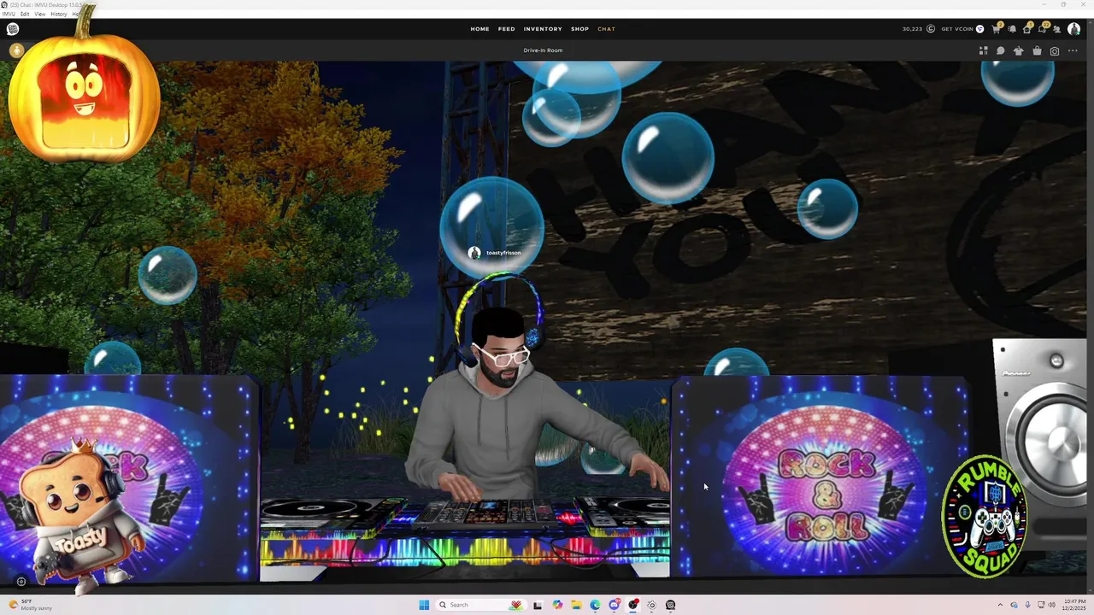Click the credits coin icon
The height and width of the screenshot is (615, 1094).
931,29
